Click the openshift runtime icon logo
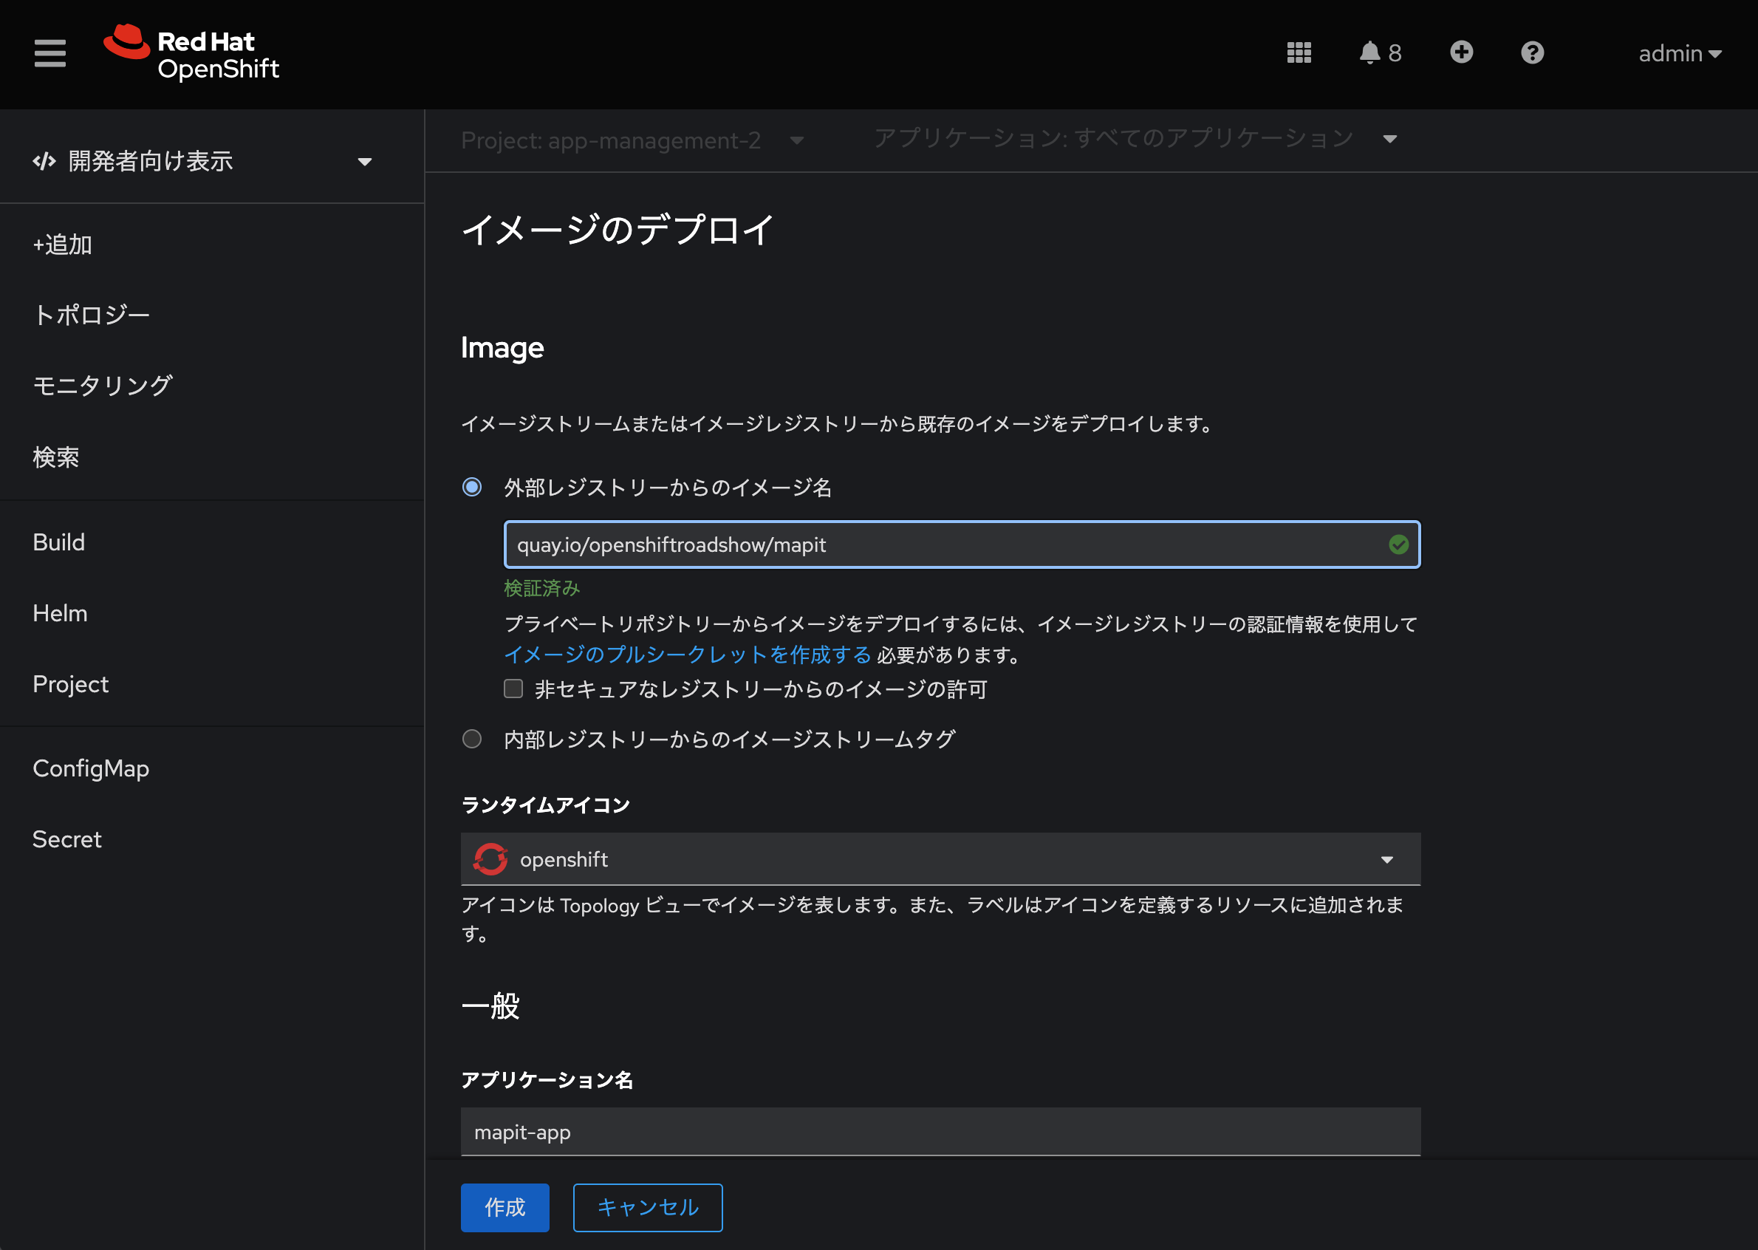 click(490, 859)
